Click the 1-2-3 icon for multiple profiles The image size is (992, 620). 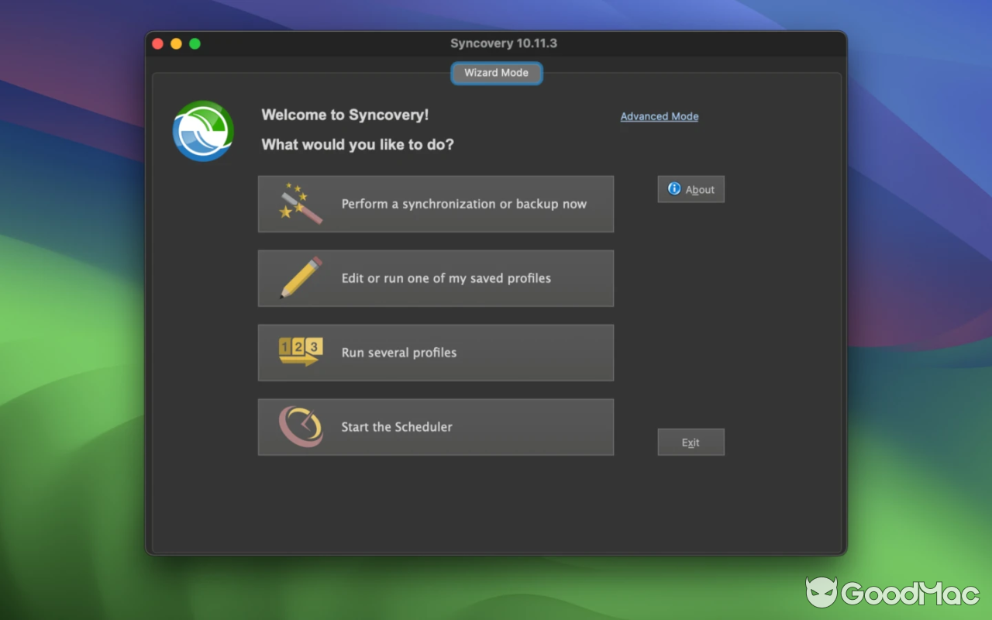click(298, 353)
